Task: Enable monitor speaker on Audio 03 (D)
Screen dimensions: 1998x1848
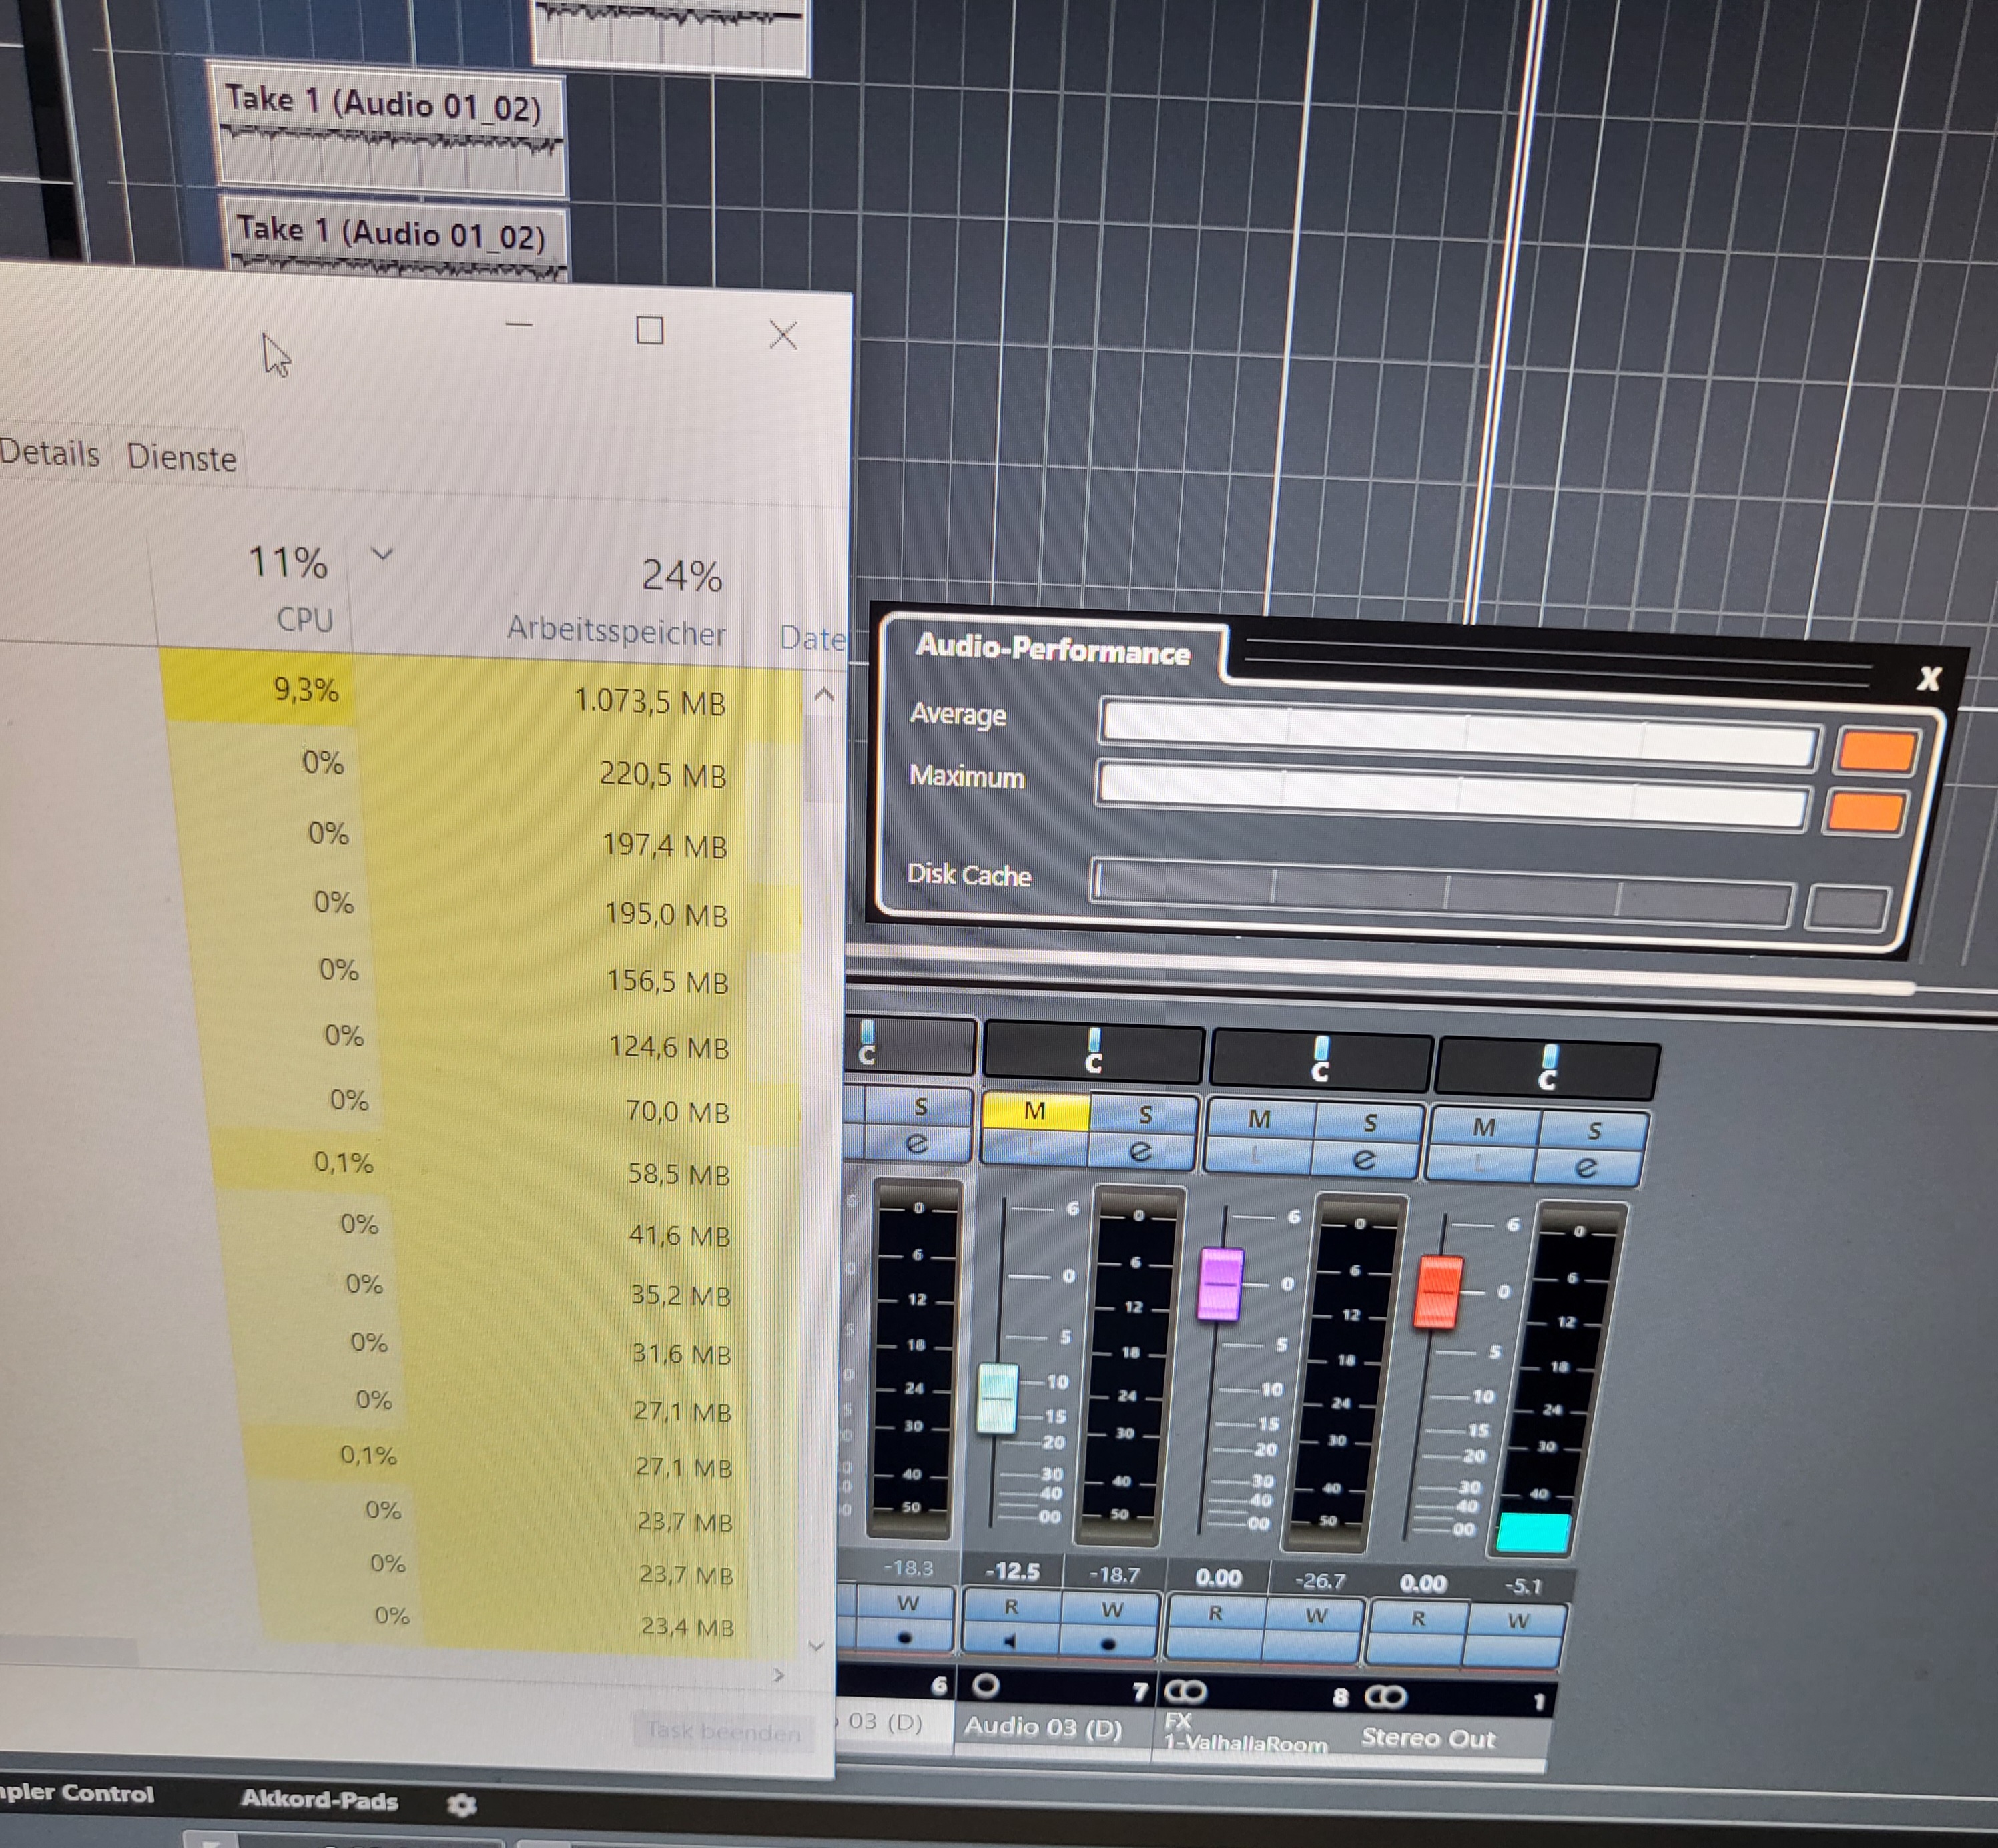Action: [x=1010, y=1641]
